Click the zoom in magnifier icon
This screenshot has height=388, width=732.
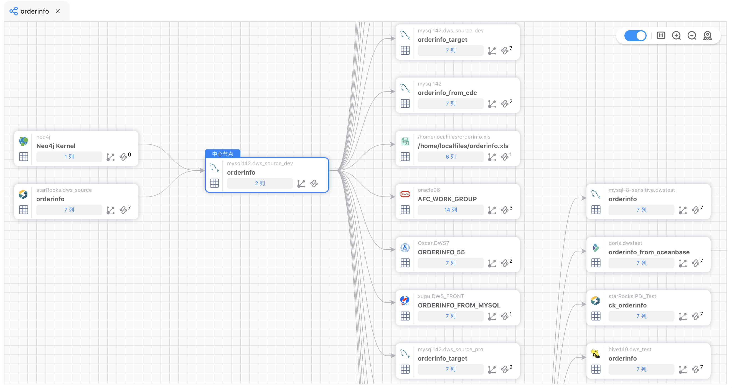(676, 36)
